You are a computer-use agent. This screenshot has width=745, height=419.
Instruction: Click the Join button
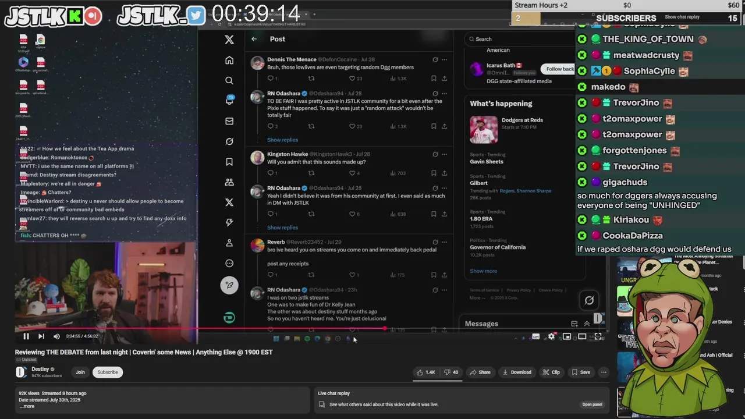[80, 372]
